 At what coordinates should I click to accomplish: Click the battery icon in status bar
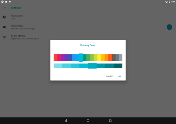point(169,2)
